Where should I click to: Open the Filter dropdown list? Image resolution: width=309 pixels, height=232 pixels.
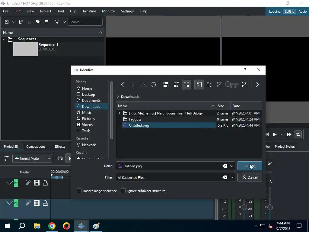232,178
